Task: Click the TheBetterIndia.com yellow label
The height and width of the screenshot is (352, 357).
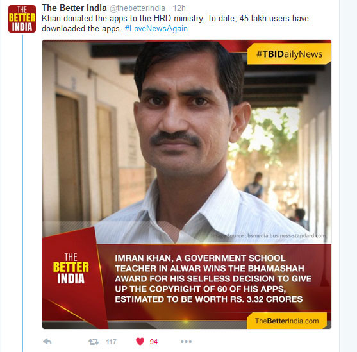Action: point(286,321)
